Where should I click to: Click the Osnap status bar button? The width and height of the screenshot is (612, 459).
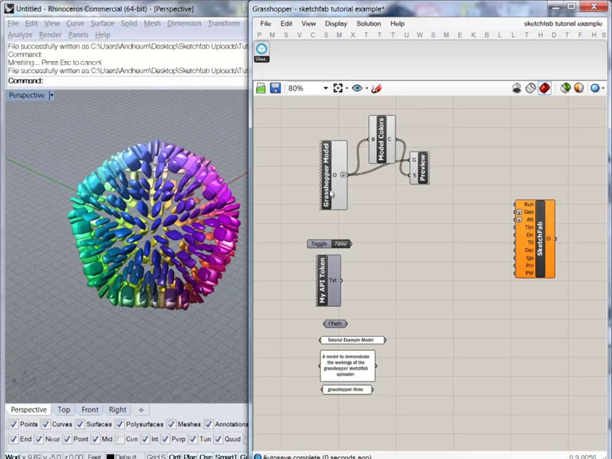205,456
